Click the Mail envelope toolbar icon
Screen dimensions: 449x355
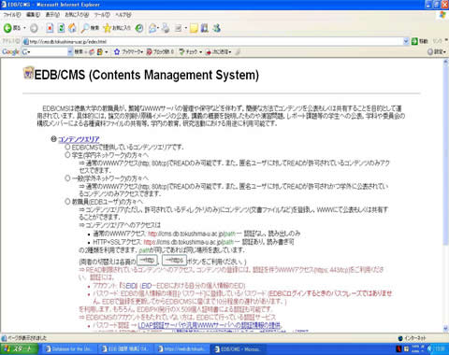152,28
